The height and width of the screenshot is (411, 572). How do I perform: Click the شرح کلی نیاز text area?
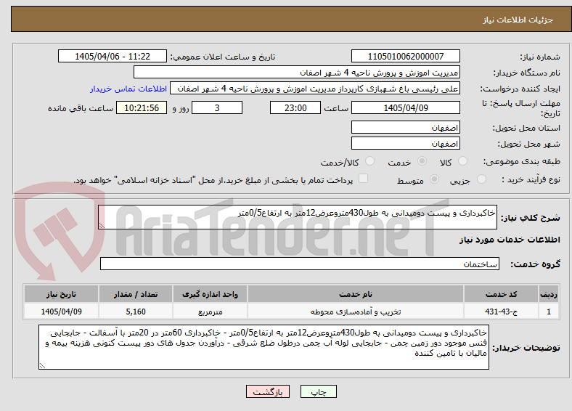click(298, 217)
